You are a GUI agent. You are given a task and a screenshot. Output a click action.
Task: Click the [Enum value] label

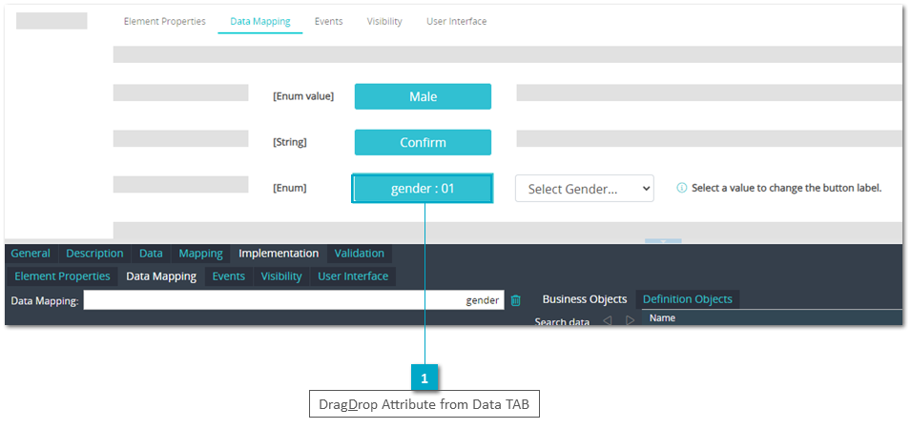pyautogui.click(x=303, y=96)
